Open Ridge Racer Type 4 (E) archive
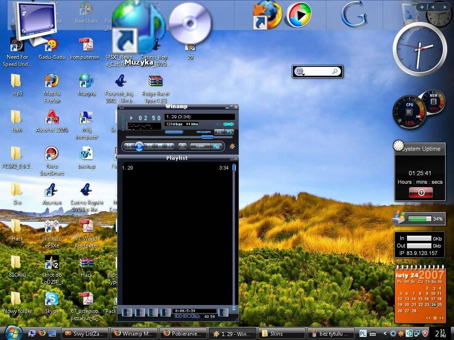The image size is (454, 340). coord(156,89)
